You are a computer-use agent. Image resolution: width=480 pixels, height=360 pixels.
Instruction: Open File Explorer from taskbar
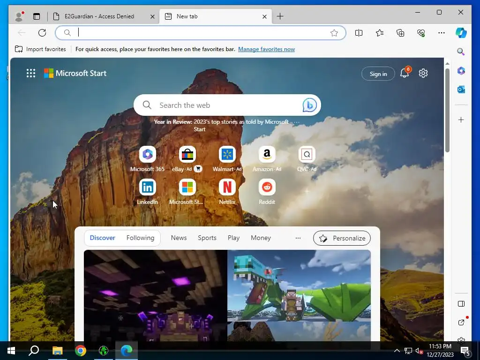click(x=57, y=351)
